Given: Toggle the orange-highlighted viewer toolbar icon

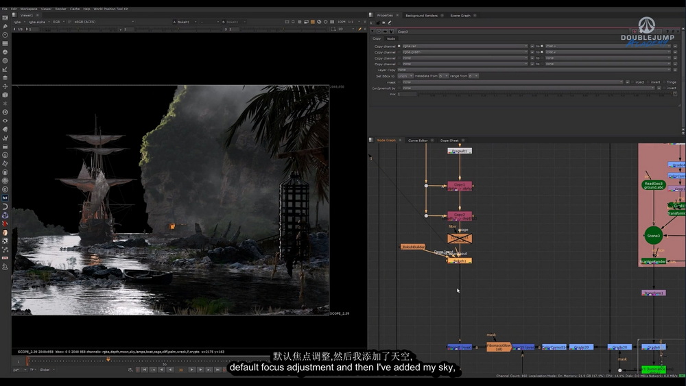Looking at the screenshot, I should 312,22.
